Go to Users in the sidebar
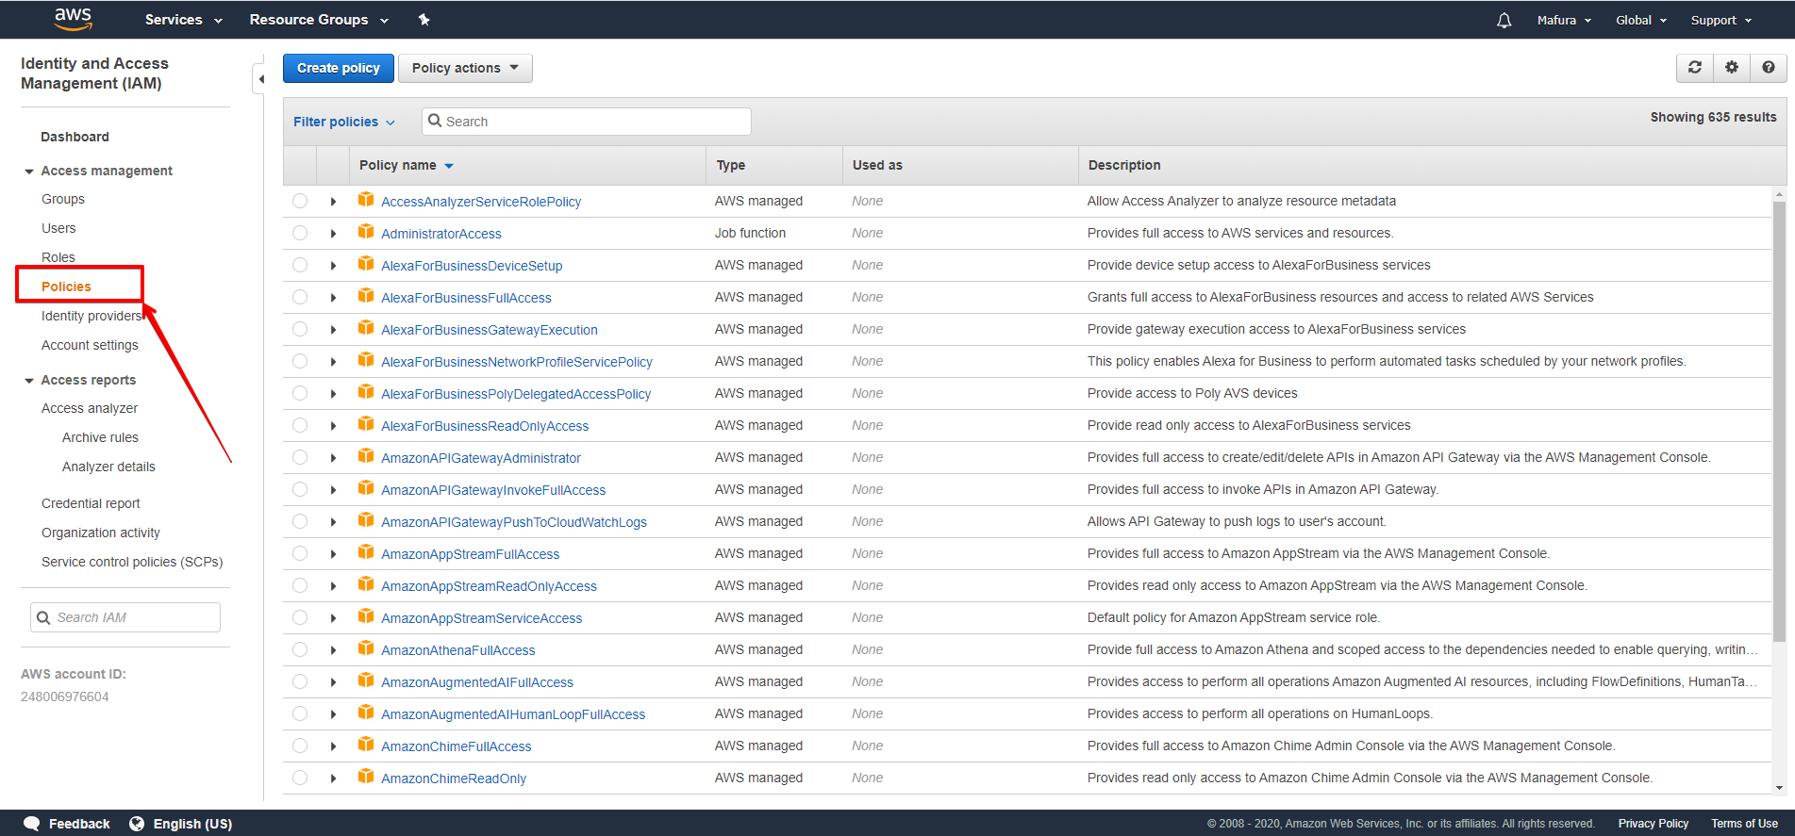This screenshot has width=1795, height=836. [x=58, y=228]
